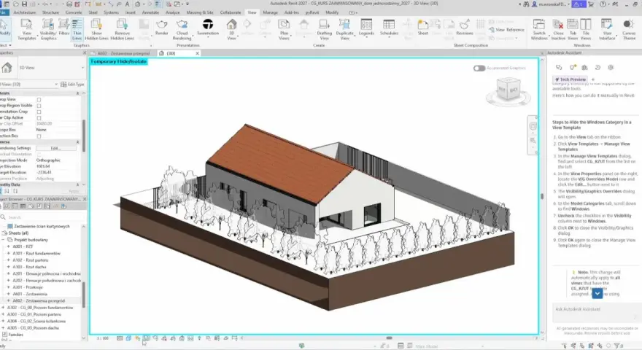This screenshot has height=350, width=642.
Task: Toggle the Accelerated Graphics switch
Action: pos(479,68)
